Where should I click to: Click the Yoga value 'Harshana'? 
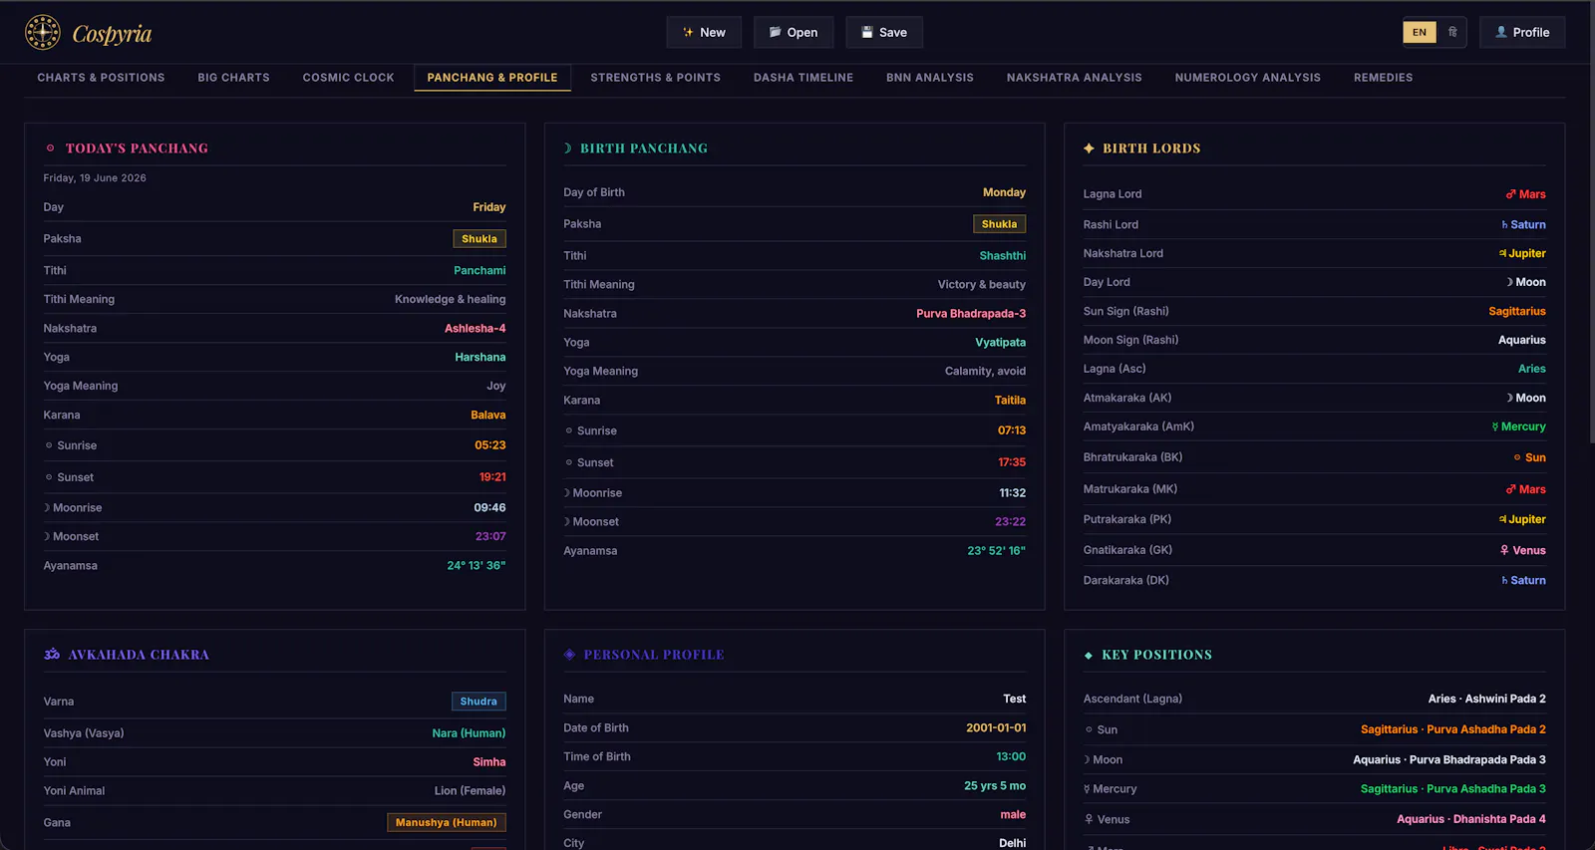480,358
